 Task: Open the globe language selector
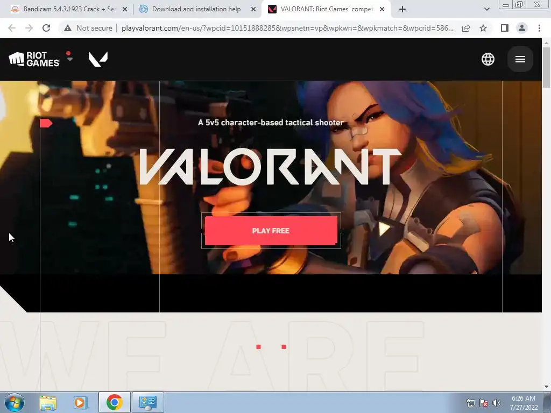pyautogui.click(x=488, y=59)
